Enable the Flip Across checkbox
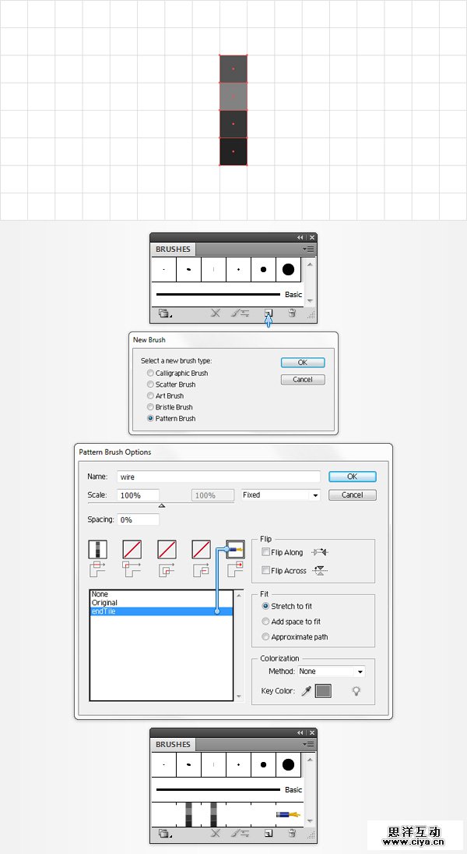The height and width of the screenshot is (854, 467). pyautogui.click(x=266, y=571)
